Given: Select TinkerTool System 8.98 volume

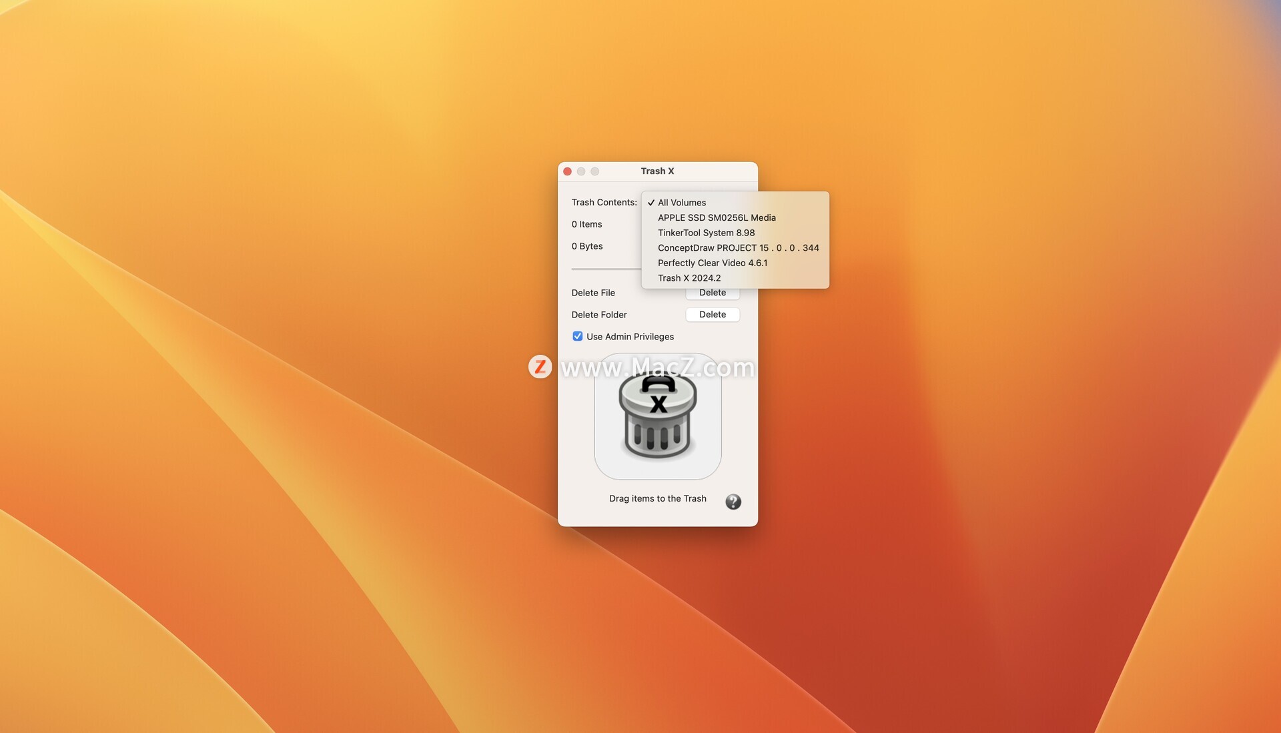Looking at the screenshot, I should pos(735,233).
